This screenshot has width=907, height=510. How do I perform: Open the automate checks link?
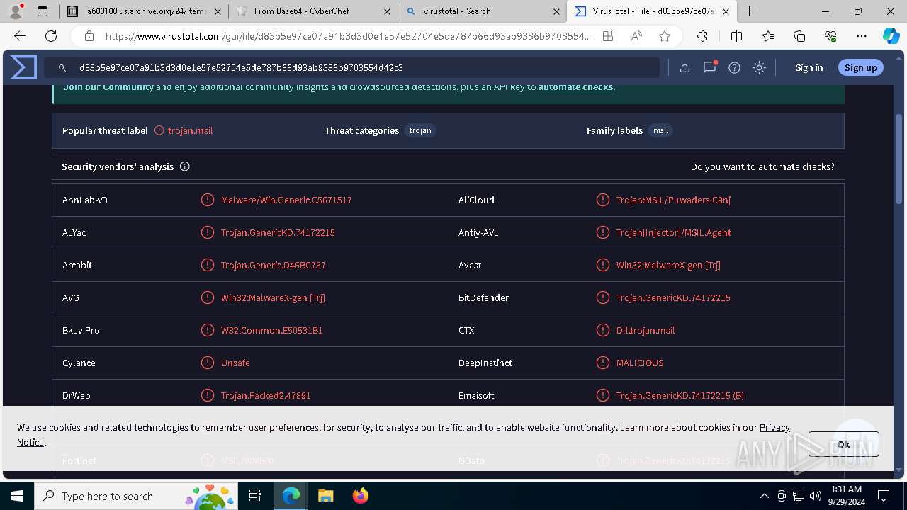coord(577,87)
